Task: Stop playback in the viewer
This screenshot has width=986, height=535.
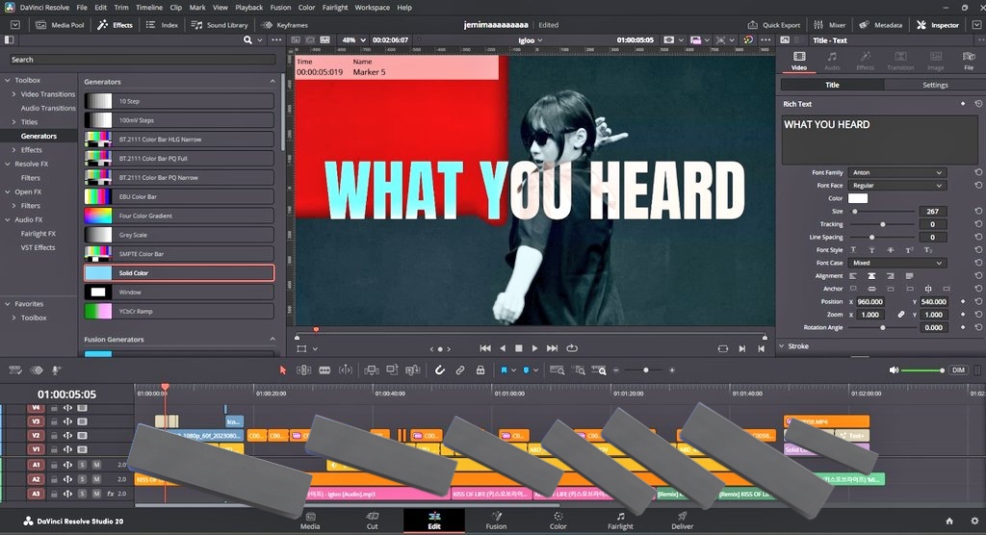Action: pos(519,348)
